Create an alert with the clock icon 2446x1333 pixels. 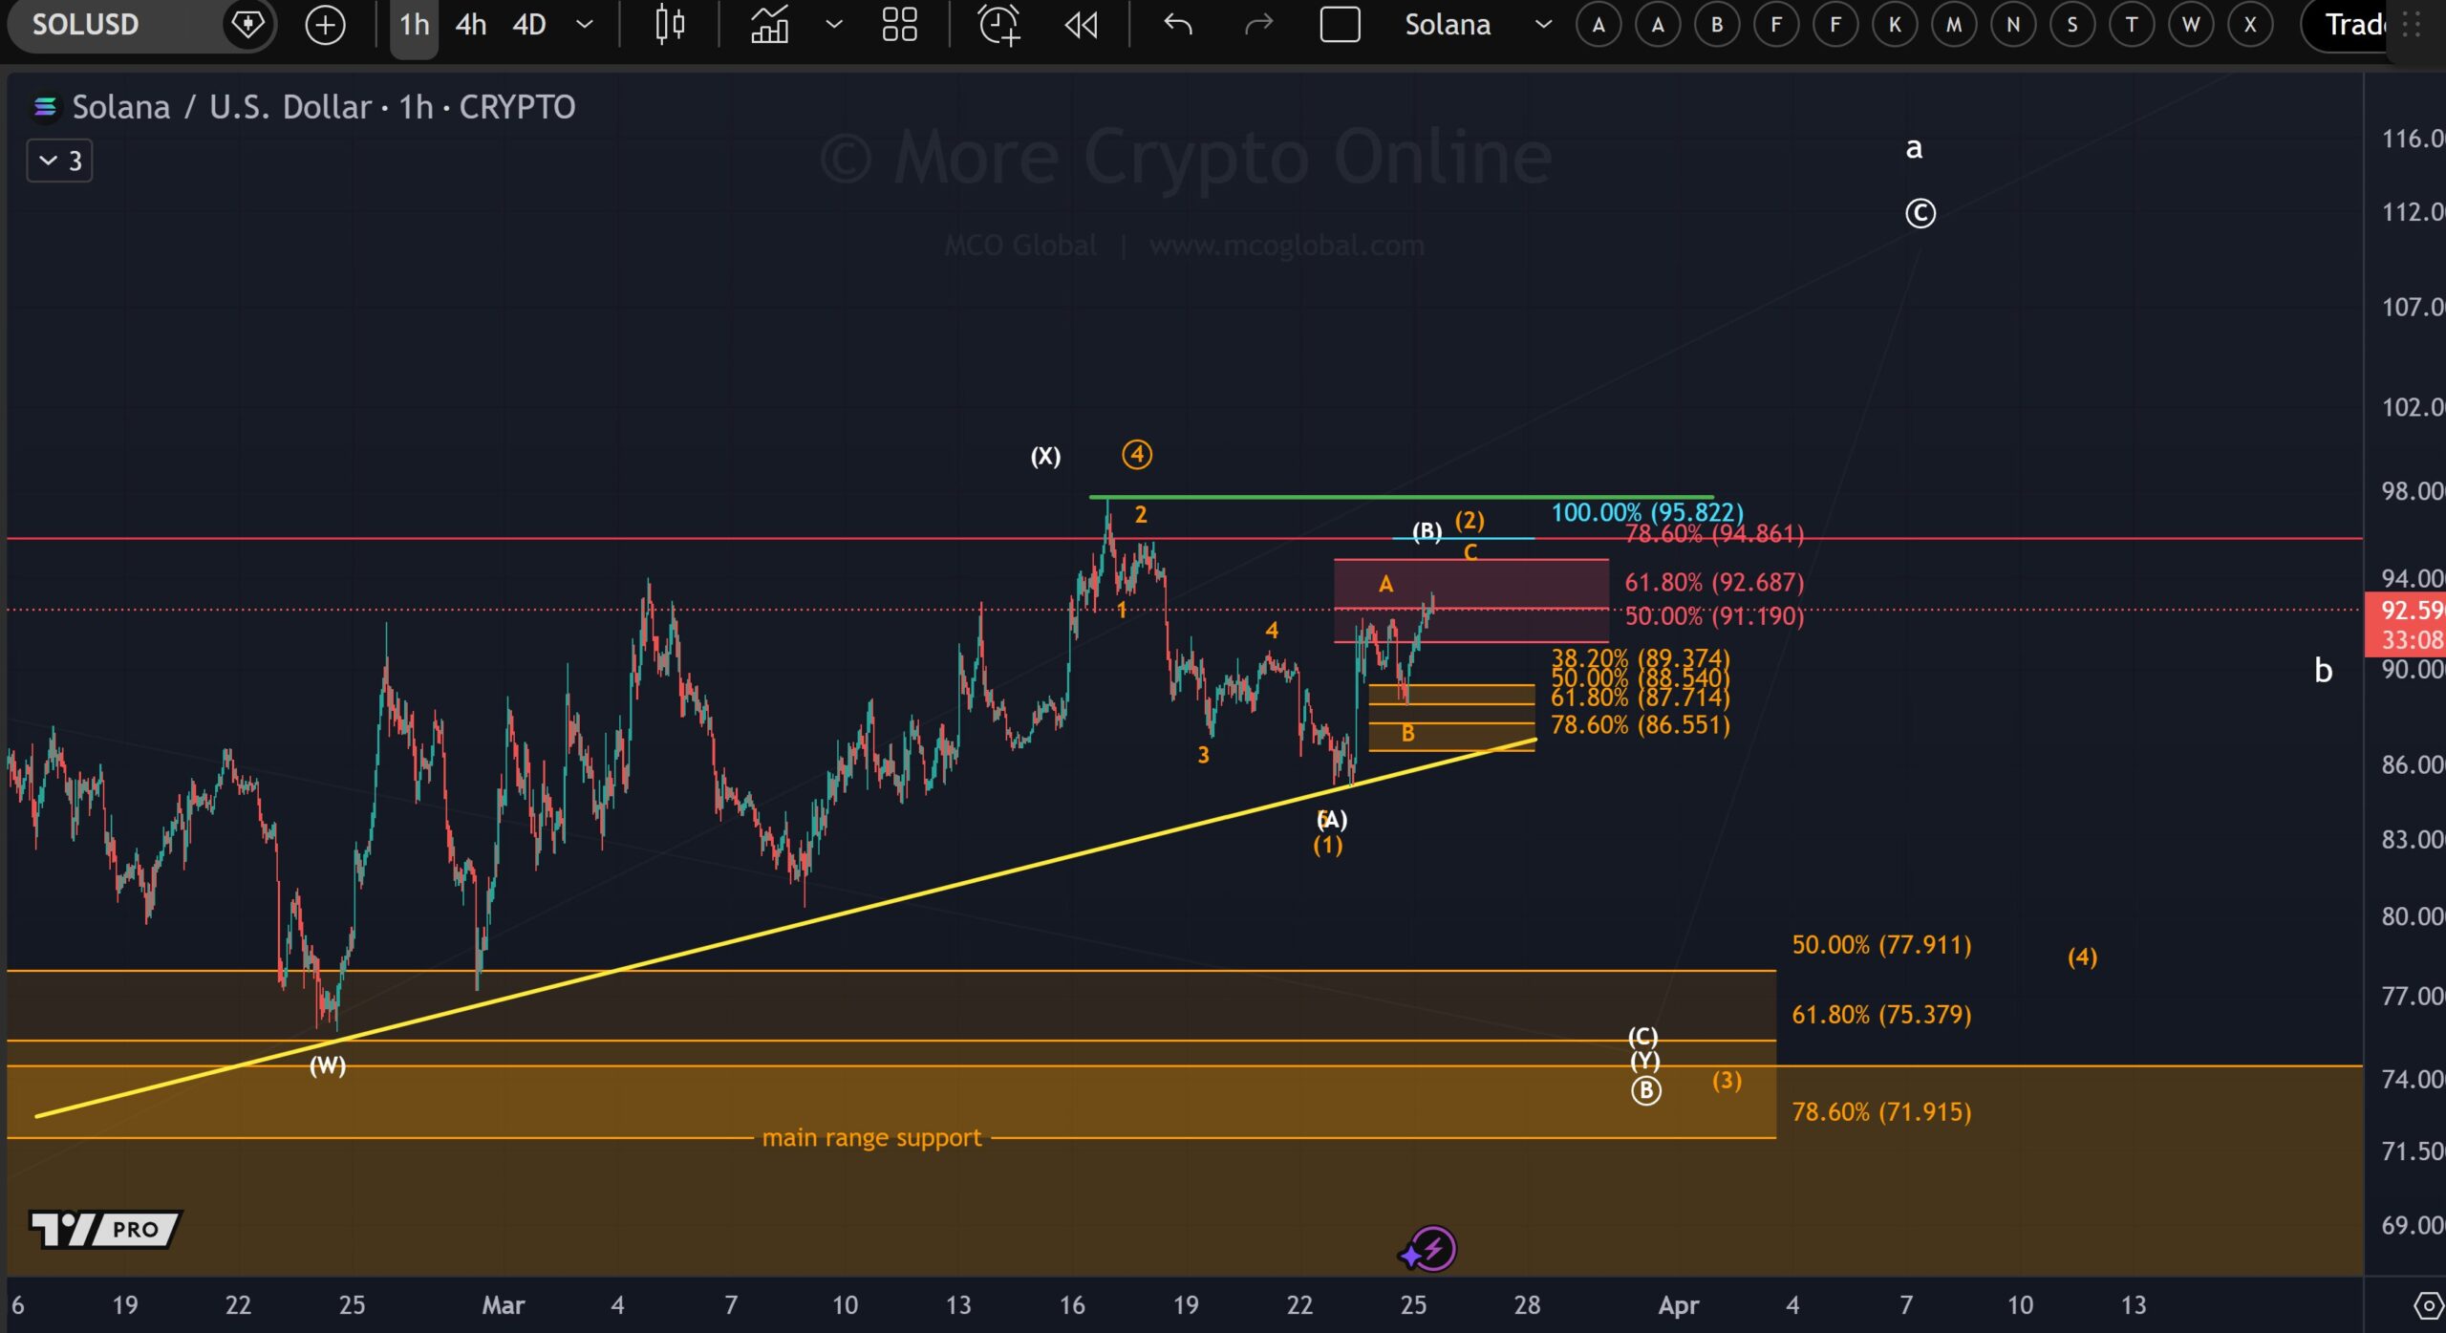pyautogui.click(x=999, y=25)
